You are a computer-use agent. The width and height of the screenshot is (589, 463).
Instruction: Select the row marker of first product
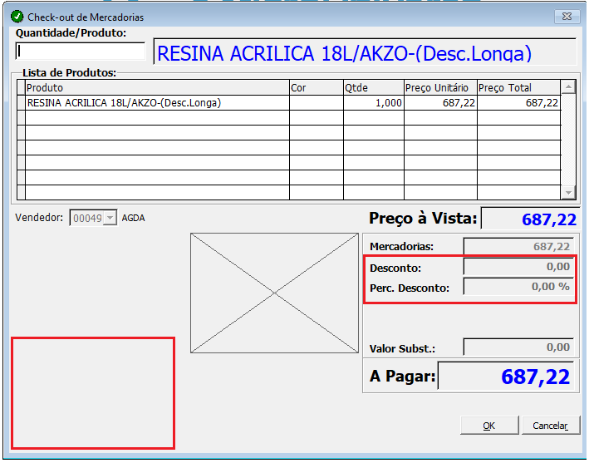pos(21,102)
